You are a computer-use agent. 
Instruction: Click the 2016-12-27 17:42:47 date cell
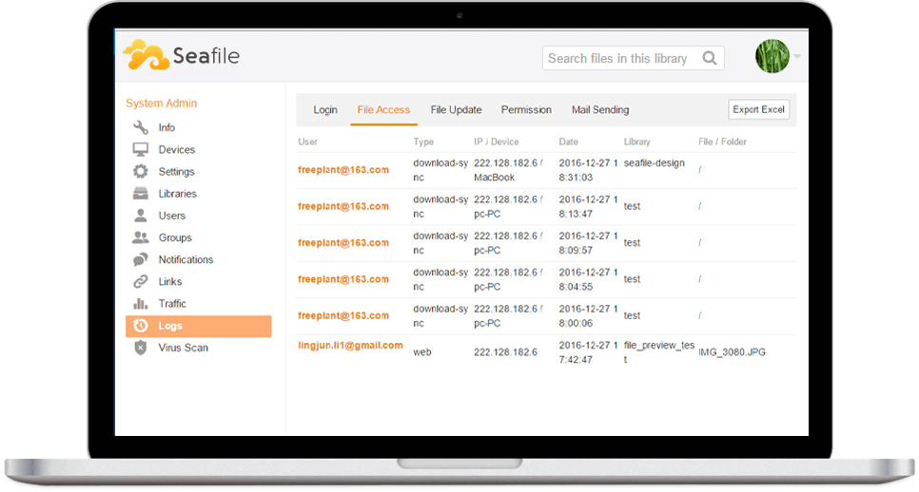click(x=588, y=352)
